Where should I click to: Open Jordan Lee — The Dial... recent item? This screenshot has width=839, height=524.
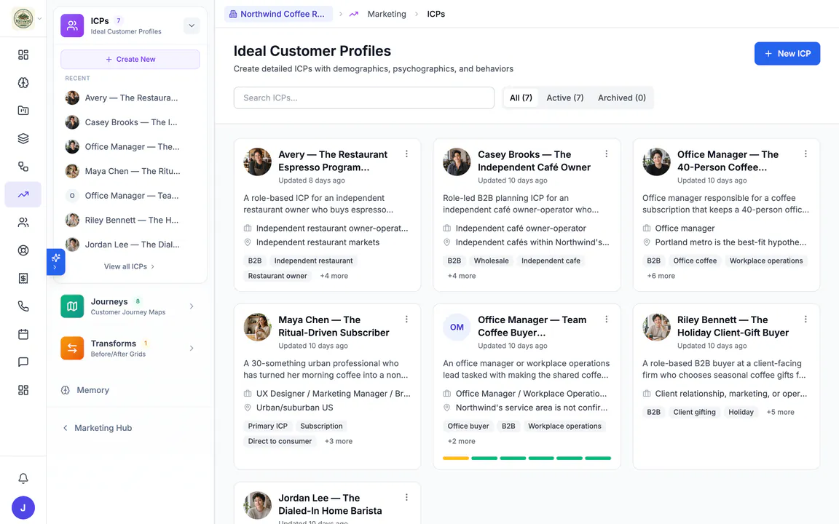pos(130,245)
